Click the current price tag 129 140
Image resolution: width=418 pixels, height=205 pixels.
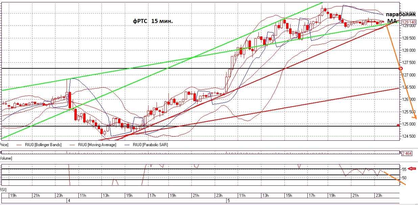tap(409, 22)
